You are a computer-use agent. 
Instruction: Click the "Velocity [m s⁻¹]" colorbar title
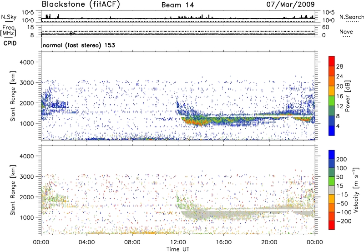[356, 190]
